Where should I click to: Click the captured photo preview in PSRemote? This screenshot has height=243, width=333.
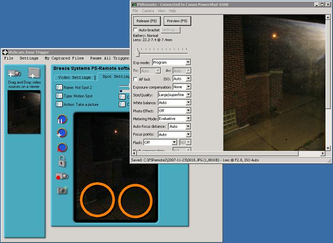[x=274, y=83]
